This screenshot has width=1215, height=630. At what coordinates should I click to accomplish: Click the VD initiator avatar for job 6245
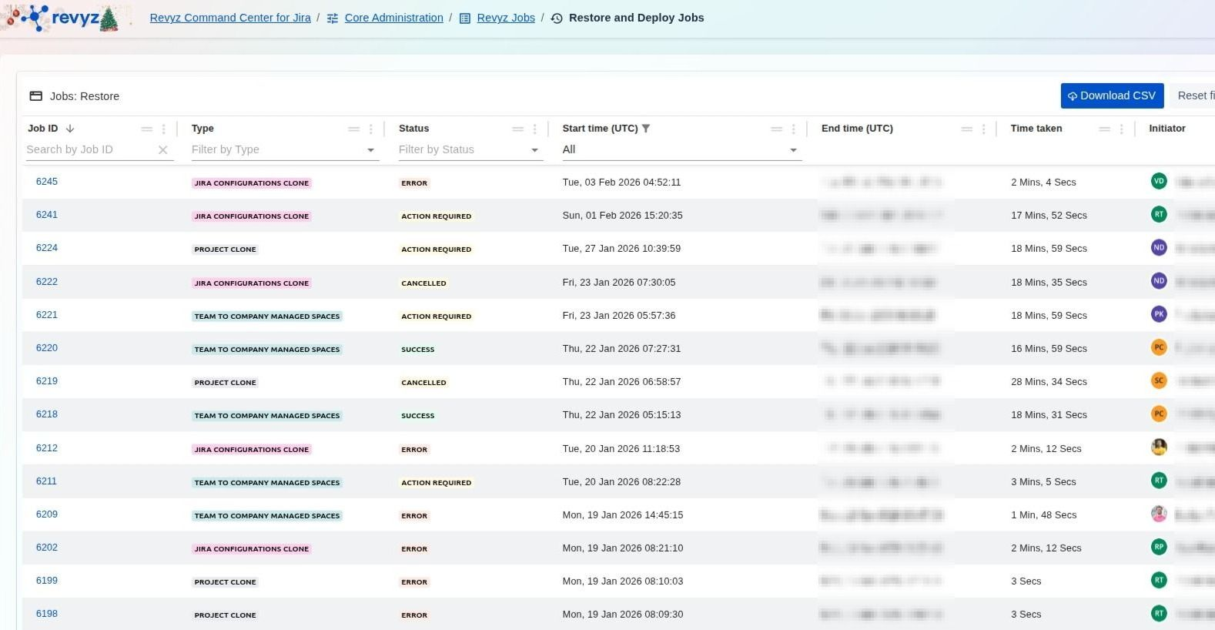click(1158, 182)
